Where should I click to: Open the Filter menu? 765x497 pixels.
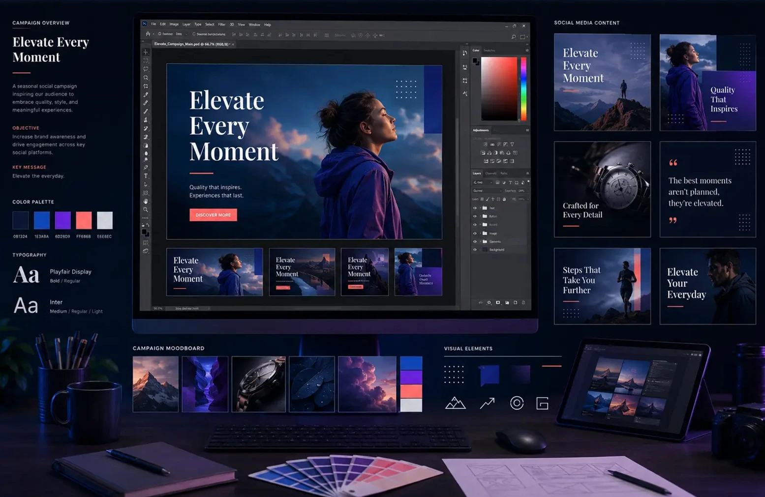[222, 25]
